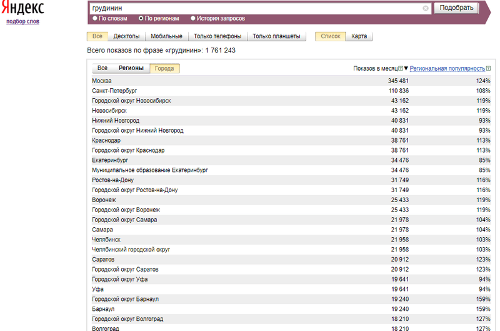Select the По словам radio option

click(95, 19)
